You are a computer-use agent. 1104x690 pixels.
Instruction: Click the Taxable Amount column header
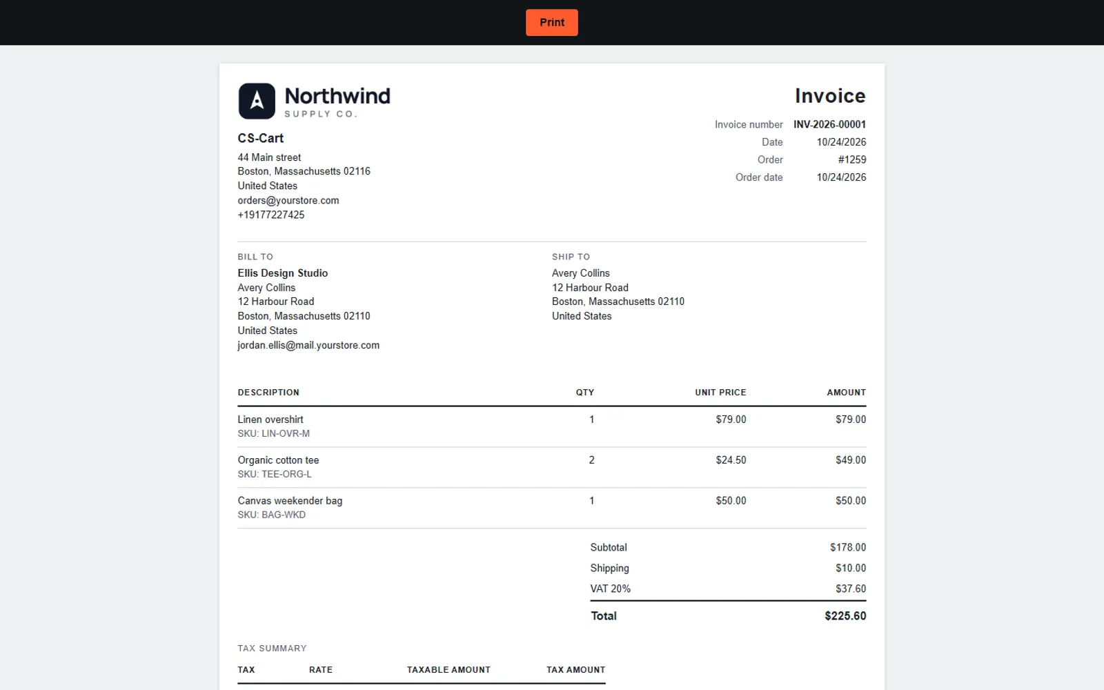coord(448,670)
